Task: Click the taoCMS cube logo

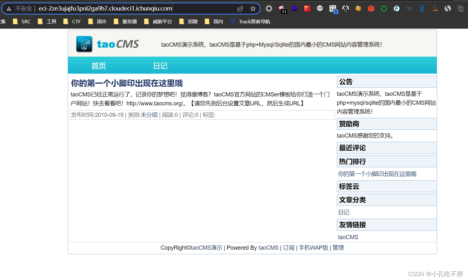Action: (x=84, y=44)
